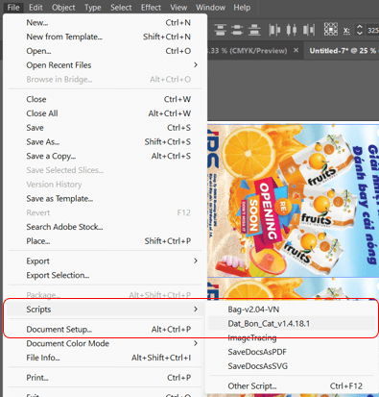Choose File Info... menu item
Viewport: 379px width, 397px height.
(x=106, y=358)
